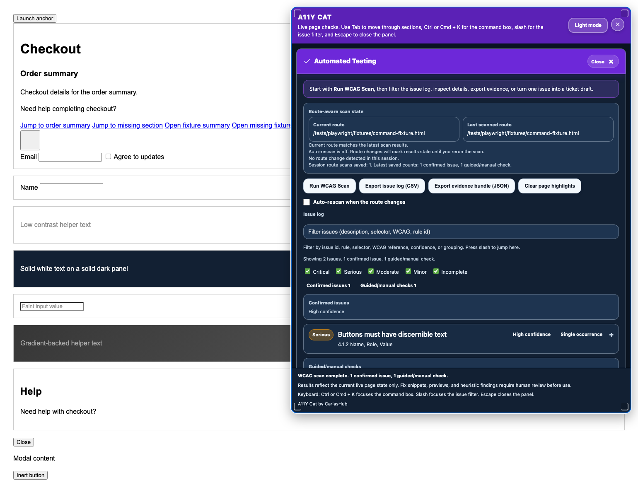Click the Jump to order summary link
Screen dimensions: 638x497
click(55, 125)
